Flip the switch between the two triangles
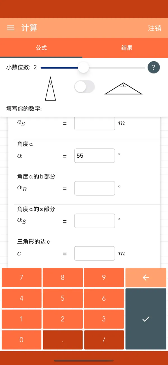Viewport: 168px width, 365px height. point(84,87)
